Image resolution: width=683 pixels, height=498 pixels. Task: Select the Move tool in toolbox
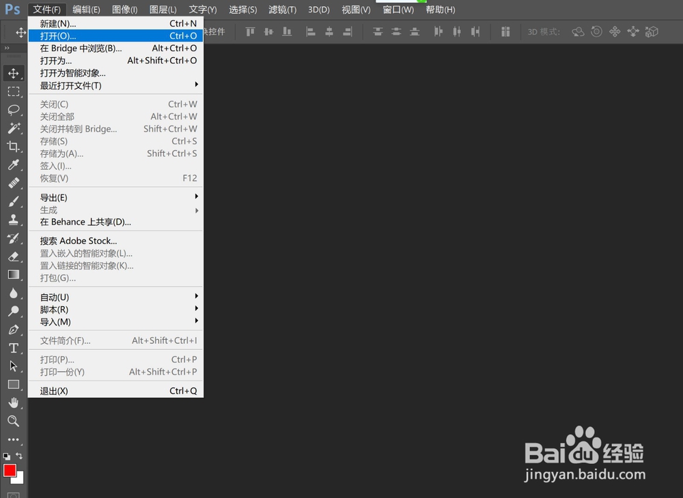pyautogui.click(x=14, y=73)
